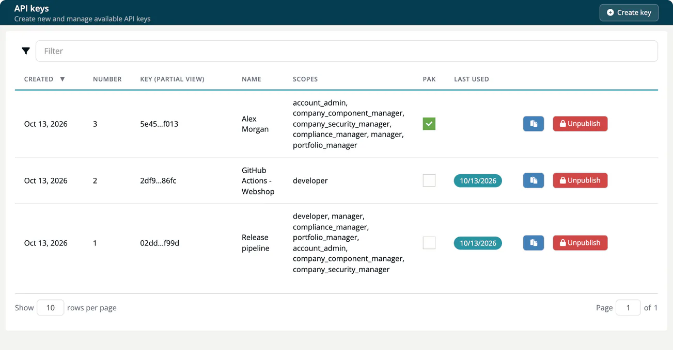Click the KEY (PARTIAL VIEW) column header
Screen dimensions: 673x350
click(172, 79)
